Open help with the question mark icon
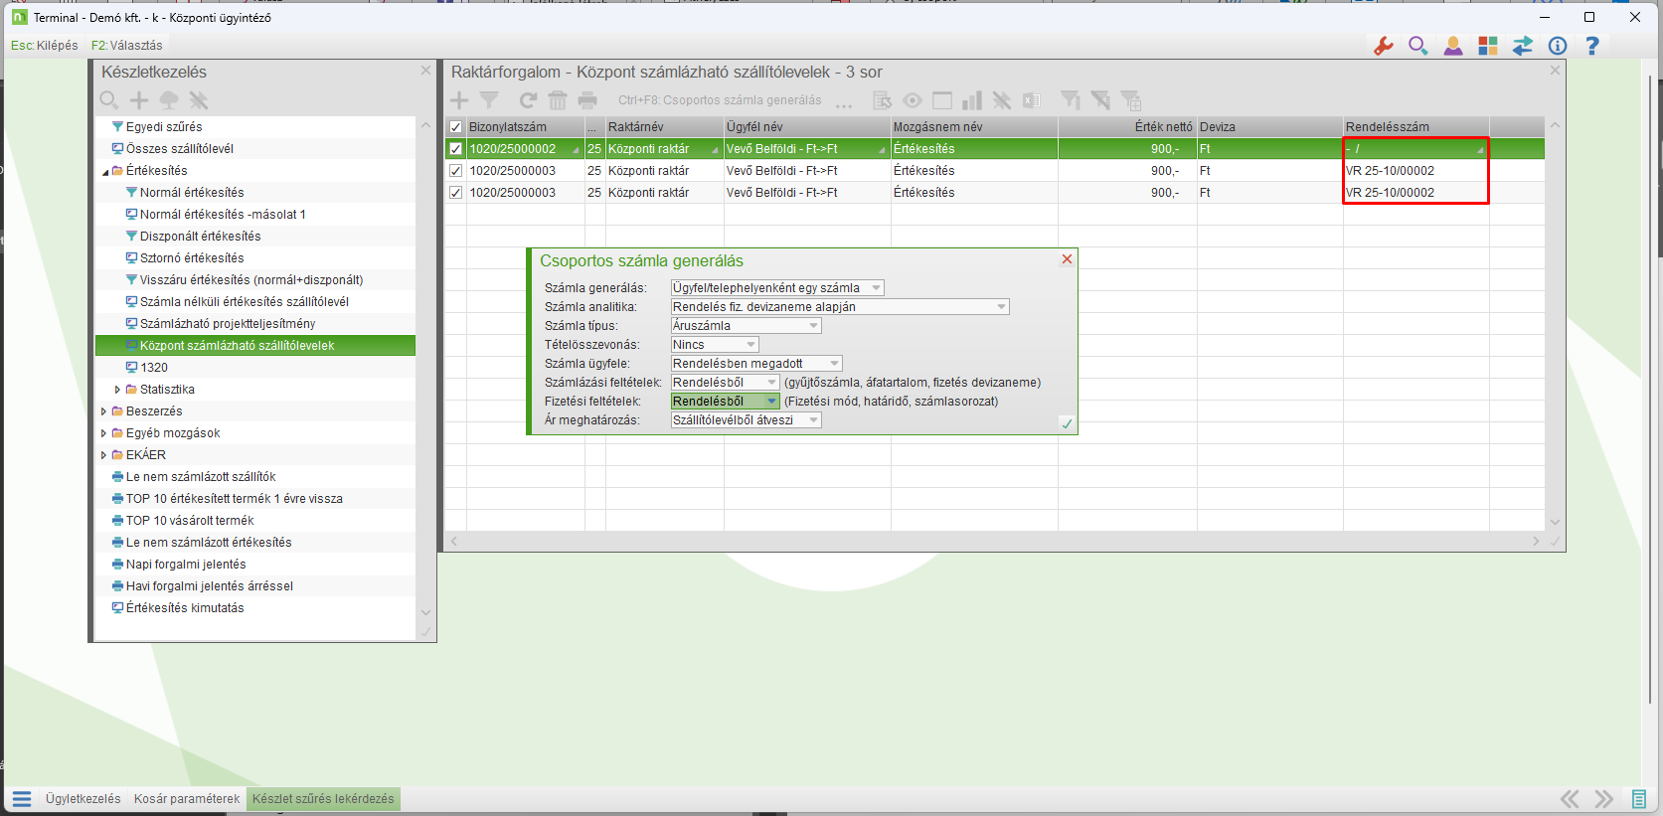Viewport: 1663px width, 816px height. tap(1592, 46)
